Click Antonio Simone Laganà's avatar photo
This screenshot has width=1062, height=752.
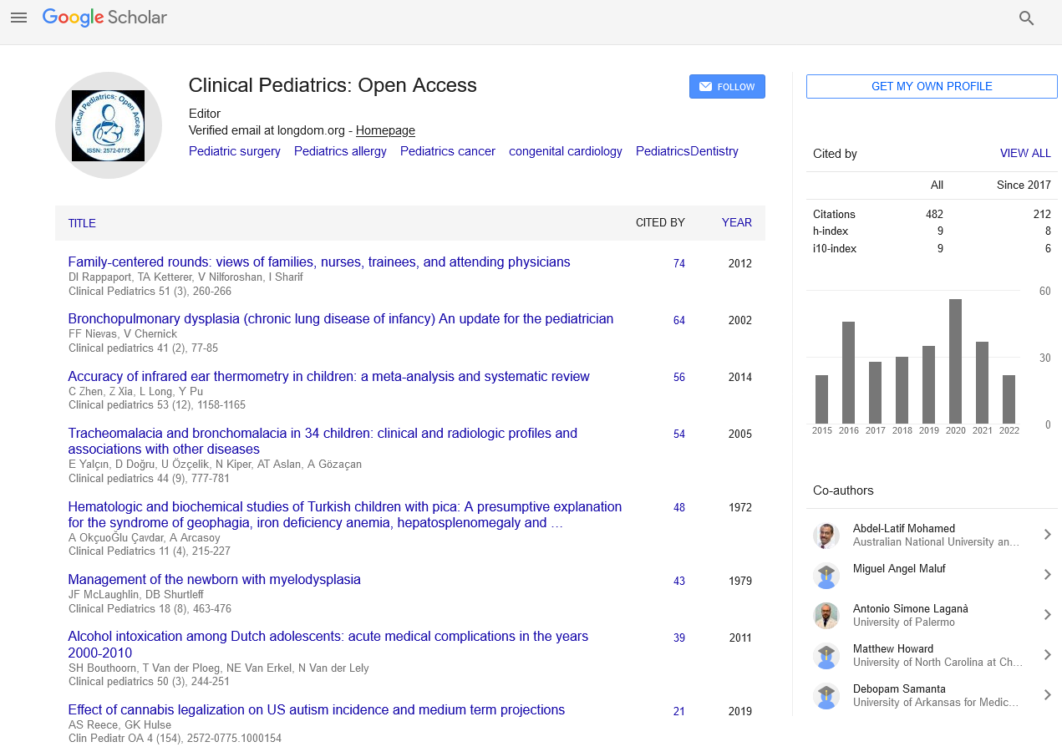point(826,616)
